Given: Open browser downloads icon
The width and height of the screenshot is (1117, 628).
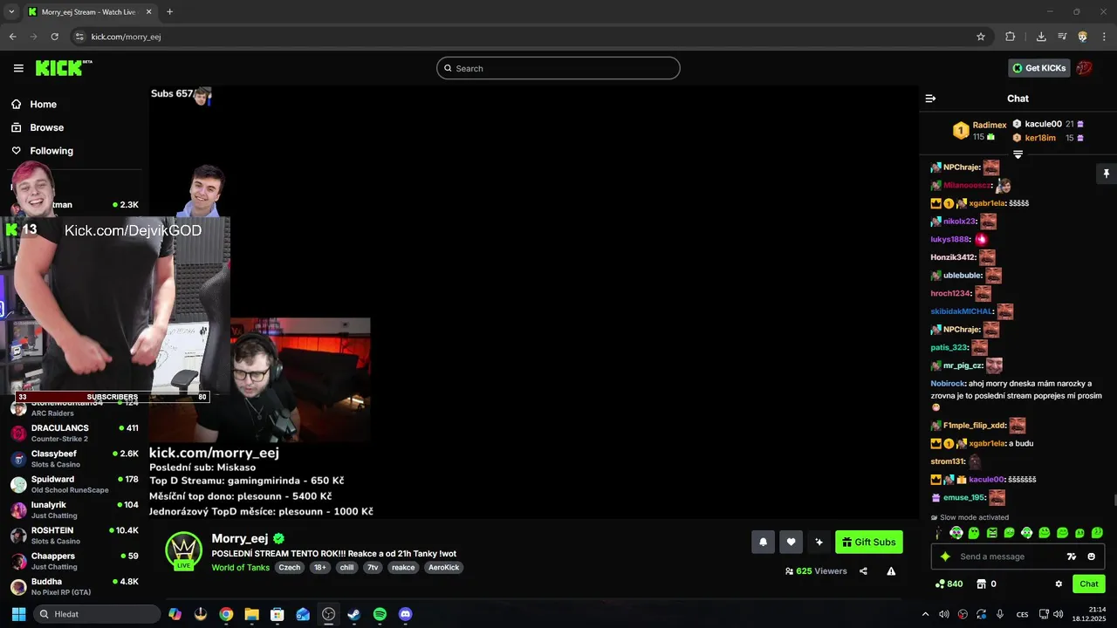Looking at the screenshot, I should (x=1041, y=37).
